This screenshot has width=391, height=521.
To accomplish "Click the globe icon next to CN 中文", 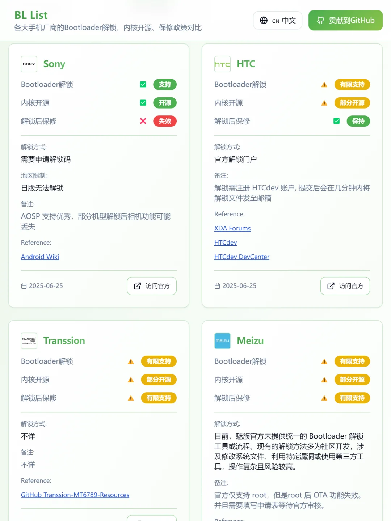I will tap(264, 21).
